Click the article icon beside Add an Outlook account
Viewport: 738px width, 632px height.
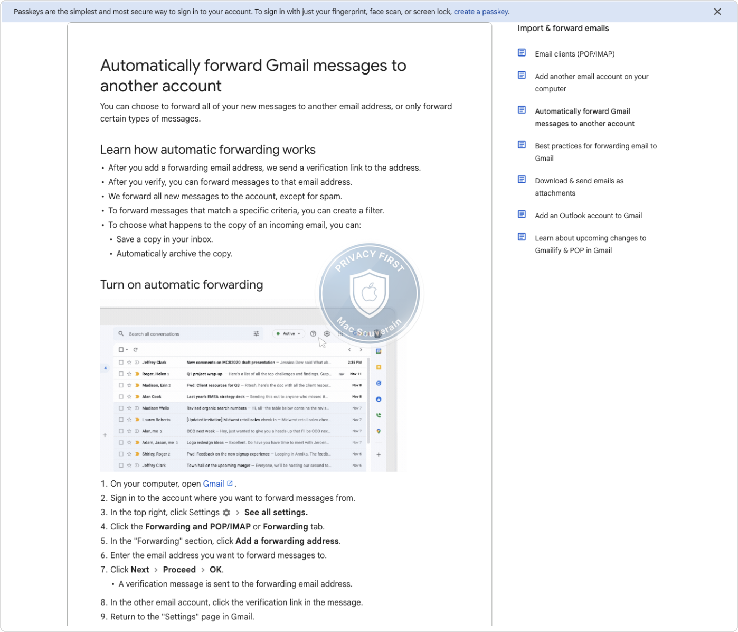click(522, 214)
